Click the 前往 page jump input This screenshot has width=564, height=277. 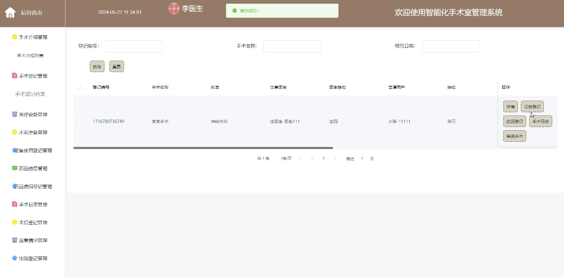(x=362, y=159)
